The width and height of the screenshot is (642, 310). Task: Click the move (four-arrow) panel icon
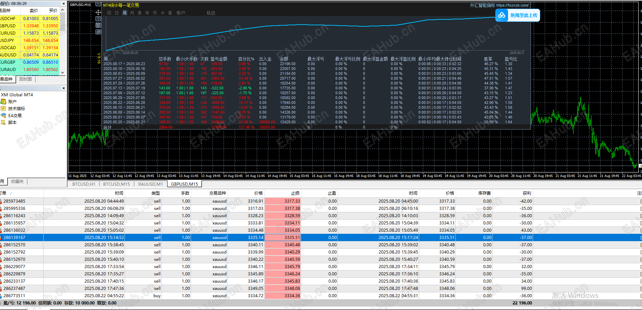(x=98, y=12)
